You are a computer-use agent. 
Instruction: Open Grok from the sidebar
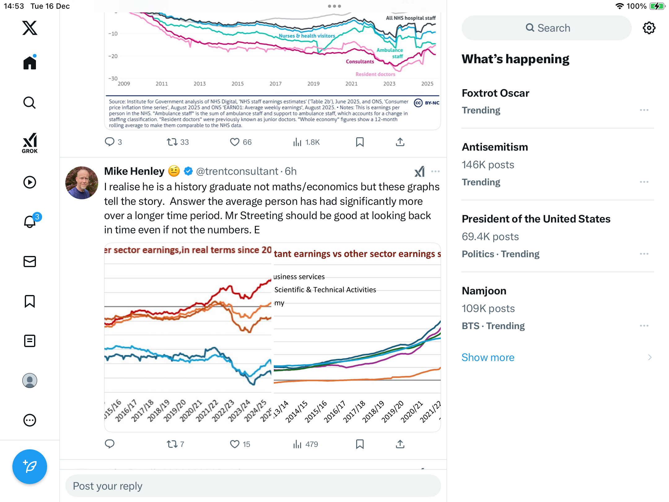tap(30, 143)
